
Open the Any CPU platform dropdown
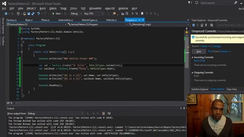tap(94, 14)
